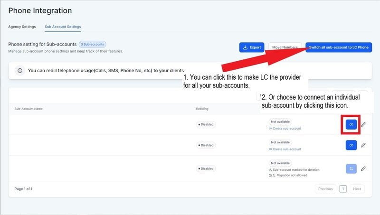Click the Page 1 of 1 text
Viewport: 380px width, 215px height.
click(23, 189)
